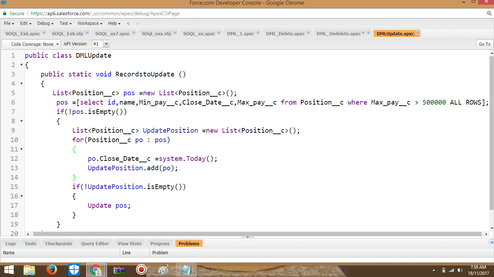Place cursor on 'Update pos;' at line 17

[x=109, y=206]
